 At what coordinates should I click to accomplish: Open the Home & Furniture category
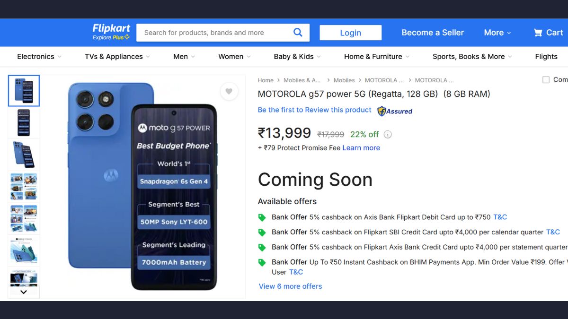coord(377,57)
